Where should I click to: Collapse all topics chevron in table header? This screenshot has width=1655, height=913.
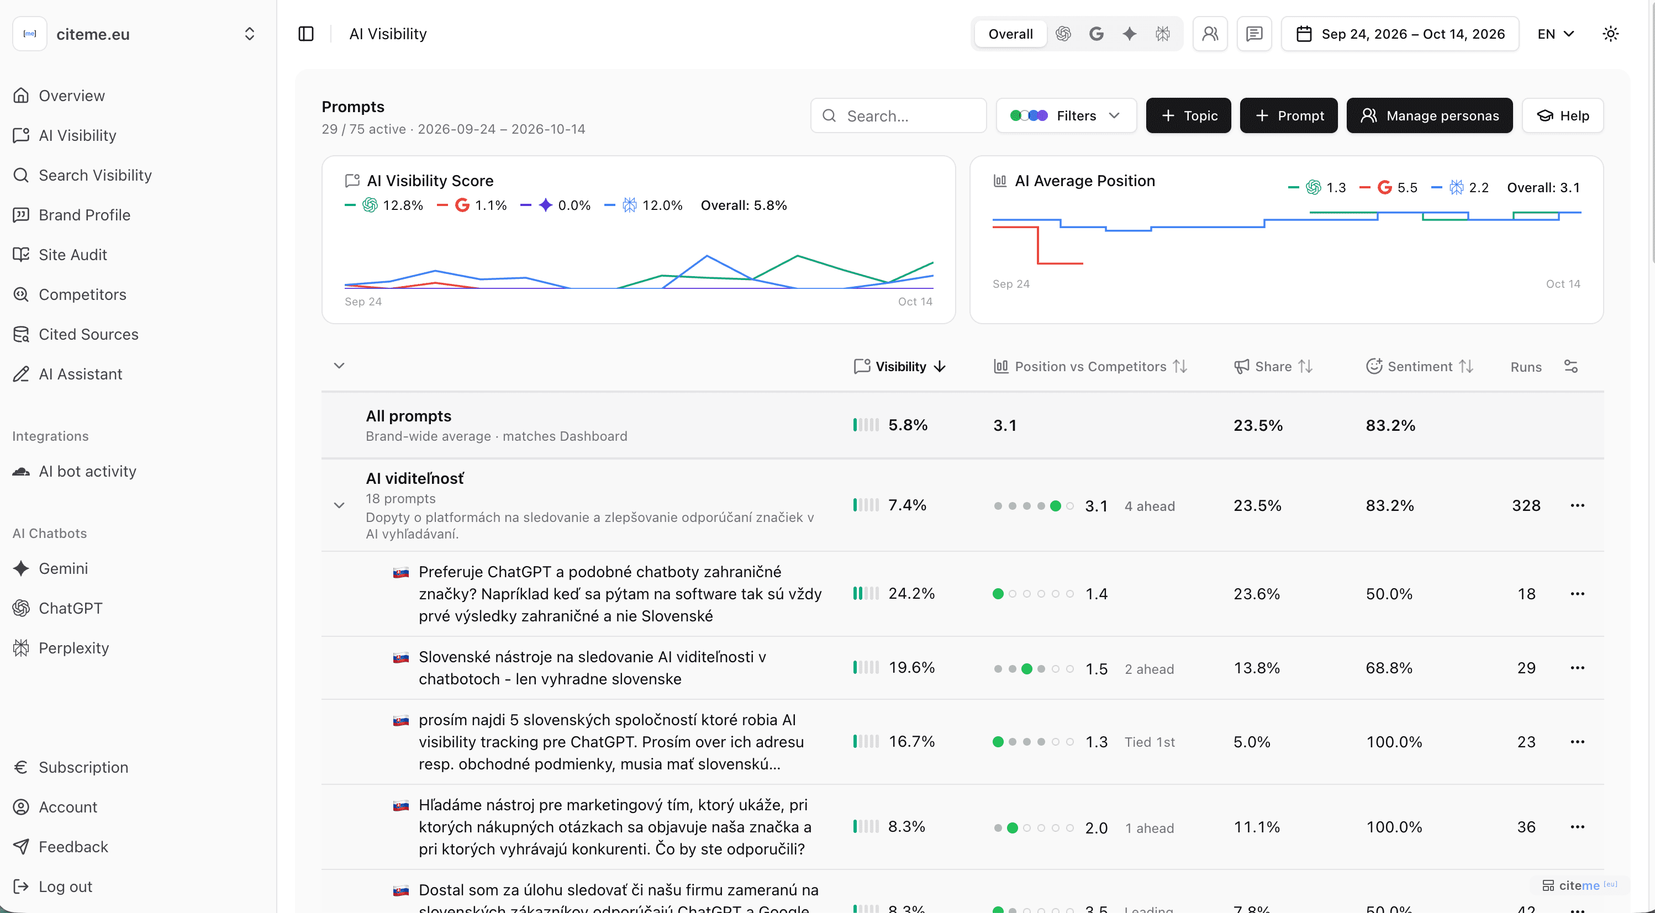[339, 366]
